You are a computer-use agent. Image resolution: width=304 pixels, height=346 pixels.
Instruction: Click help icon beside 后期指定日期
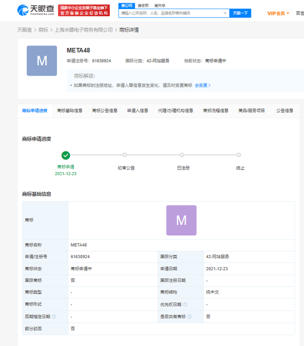[x=54, y=317]
